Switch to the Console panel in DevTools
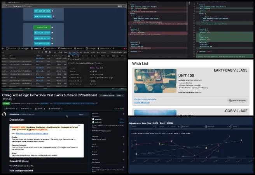This screenshot has height=175, width=255. (x=12, y=49)
